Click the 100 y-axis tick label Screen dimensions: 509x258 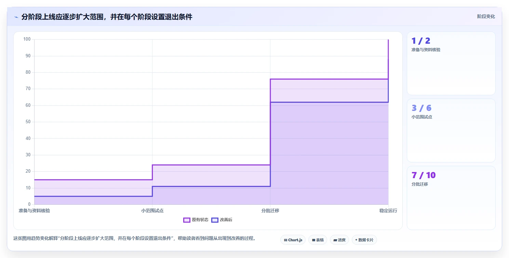point(27,39)
